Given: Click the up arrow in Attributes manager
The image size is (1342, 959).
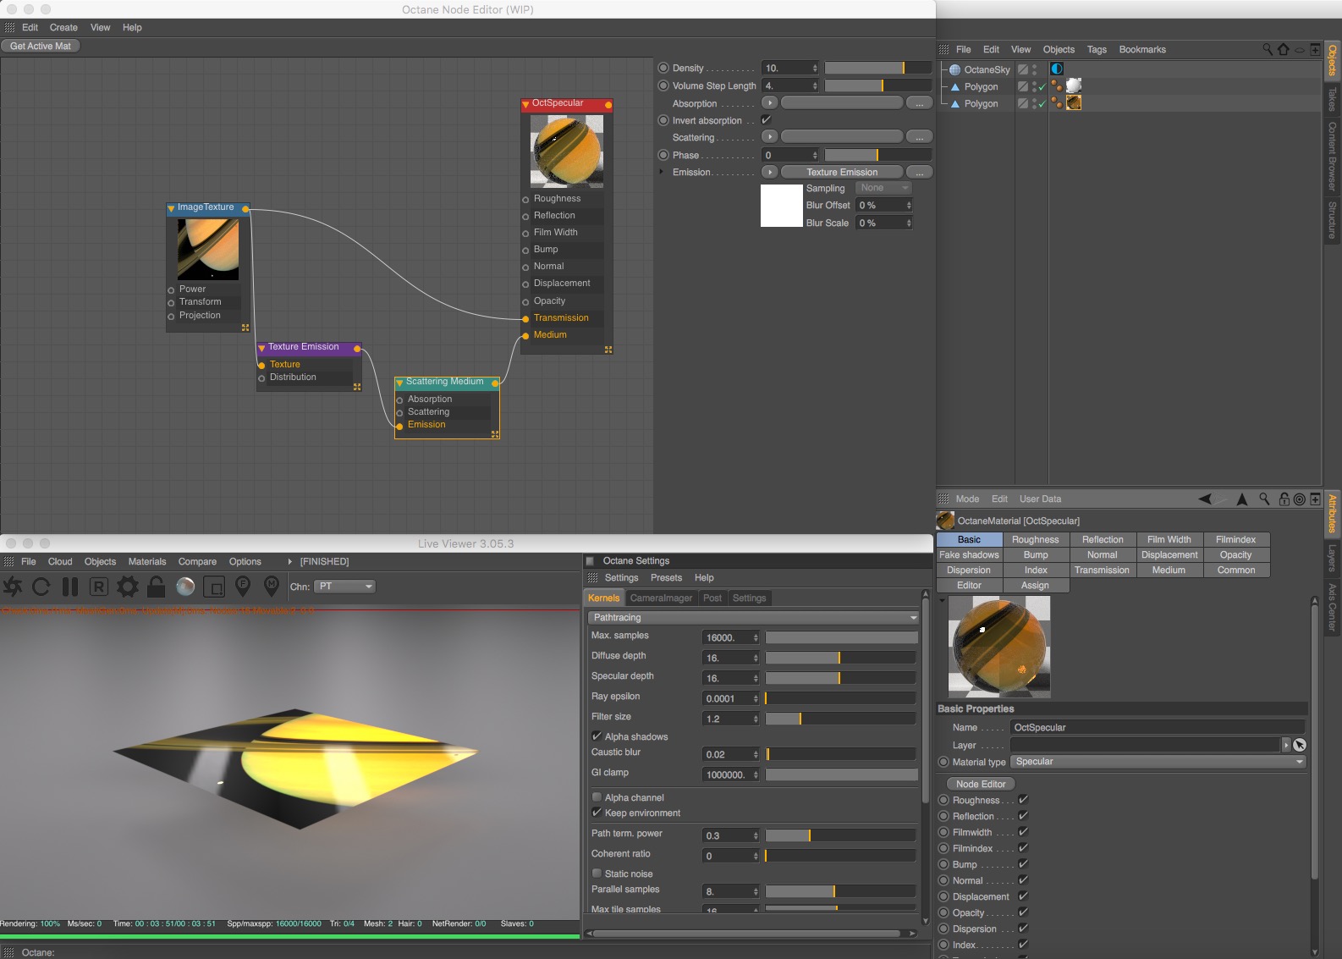Looking at the screenshot, I should pyautogui.click(x=1242, y=499).
